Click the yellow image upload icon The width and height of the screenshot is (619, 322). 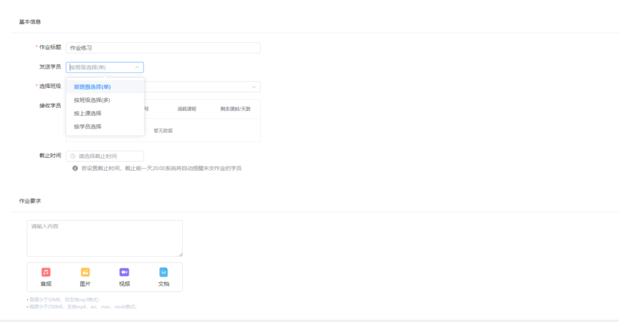(85, 272)
